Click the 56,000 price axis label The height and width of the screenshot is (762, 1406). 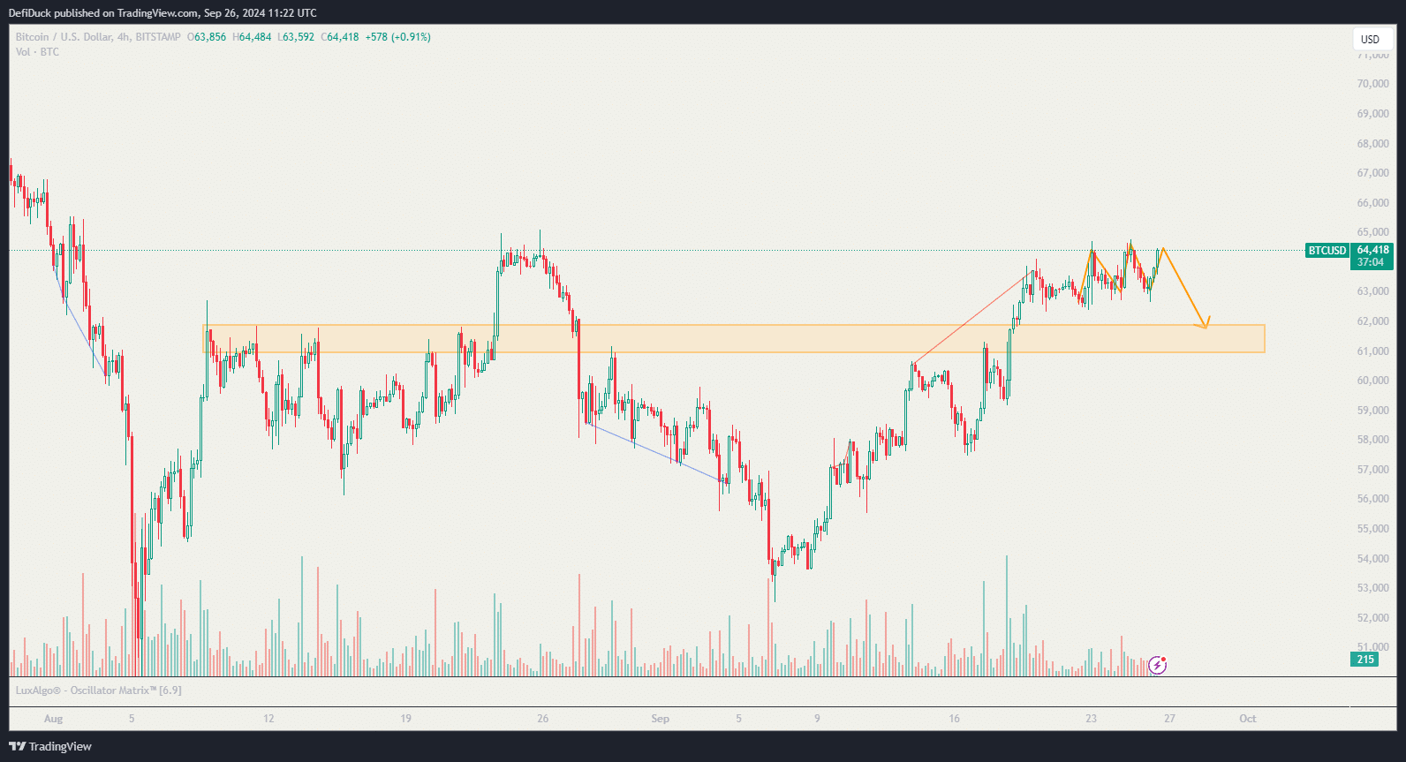click(1373, 499)
